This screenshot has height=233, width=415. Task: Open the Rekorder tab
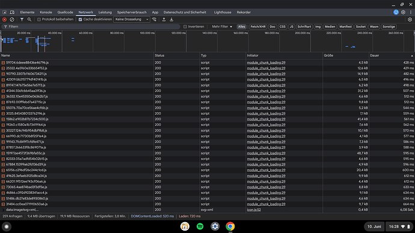tap(244, 13)
